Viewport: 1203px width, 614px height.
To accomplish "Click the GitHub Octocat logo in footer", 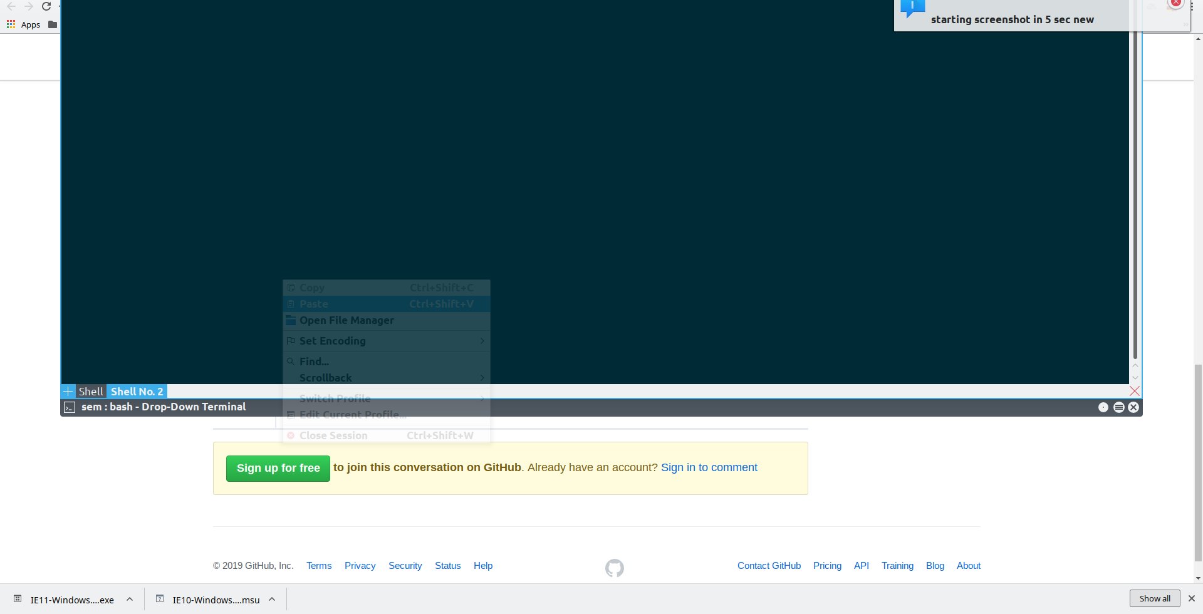I will [615, 568].
